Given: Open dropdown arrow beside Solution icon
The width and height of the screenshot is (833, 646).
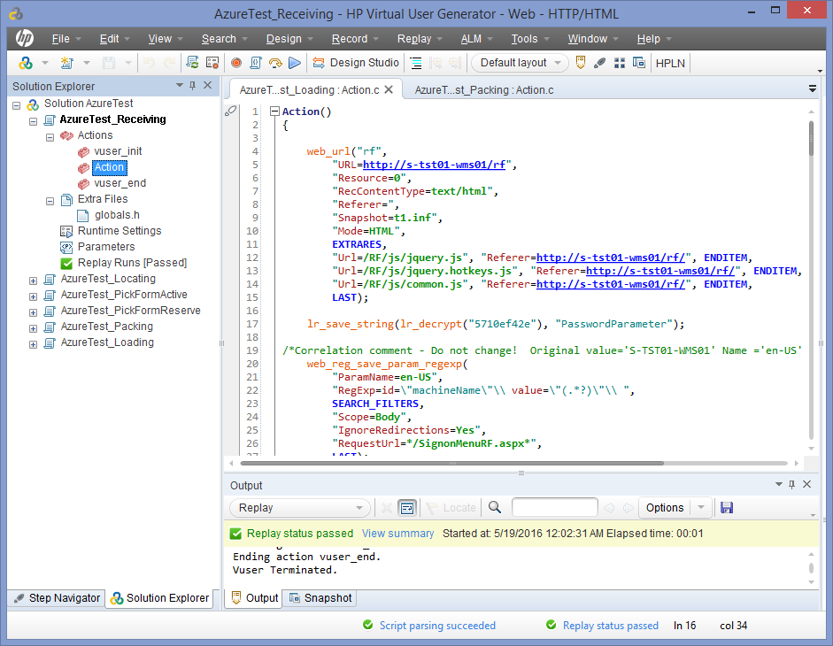Looking at the screenshot, I should click(x=45, y=63).
